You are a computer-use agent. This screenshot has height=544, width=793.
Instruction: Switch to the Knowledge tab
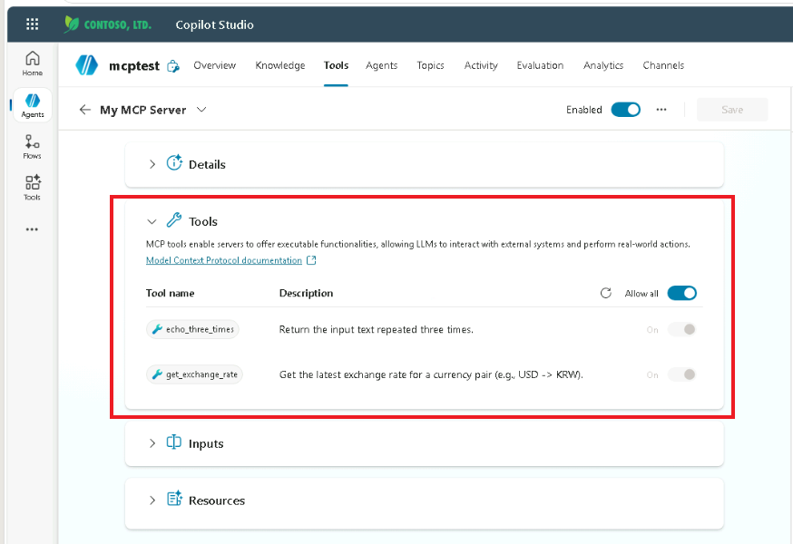click(280, 65)
